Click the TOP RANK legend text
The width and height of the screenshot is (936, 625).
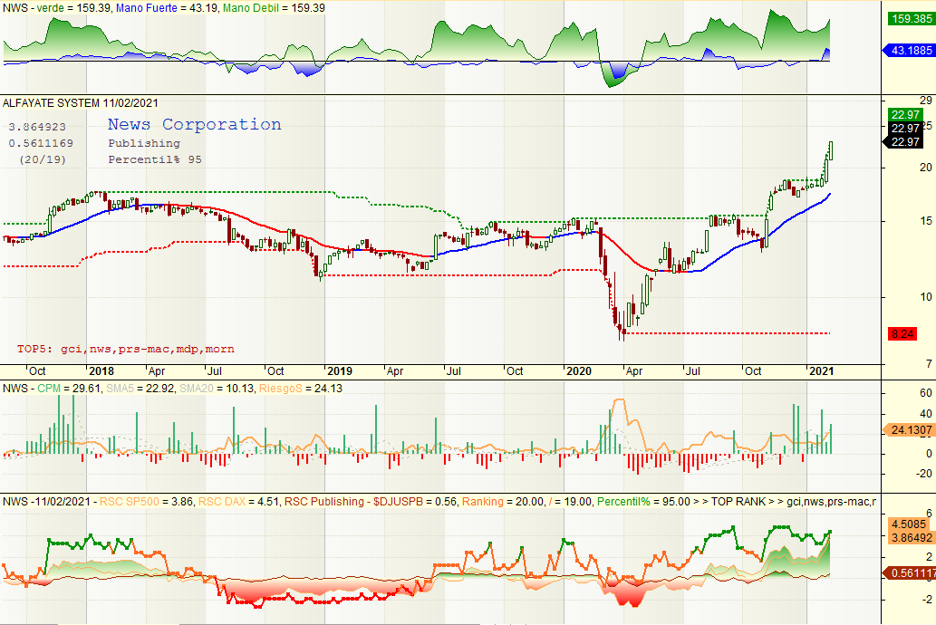pyautogui.click(x=738, y=502)
